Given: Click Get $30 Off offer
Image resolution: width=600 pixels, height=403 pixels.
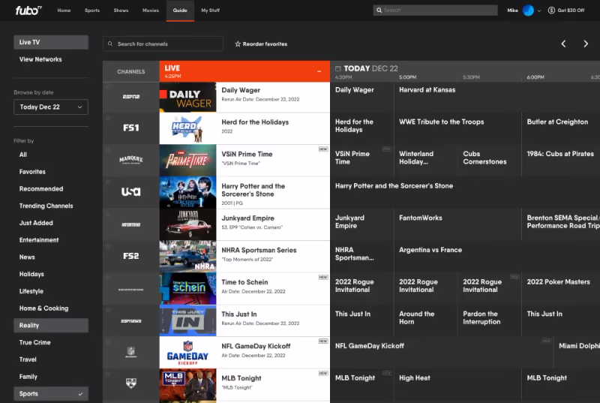Looking at the screenshot, I should [566, 11].
